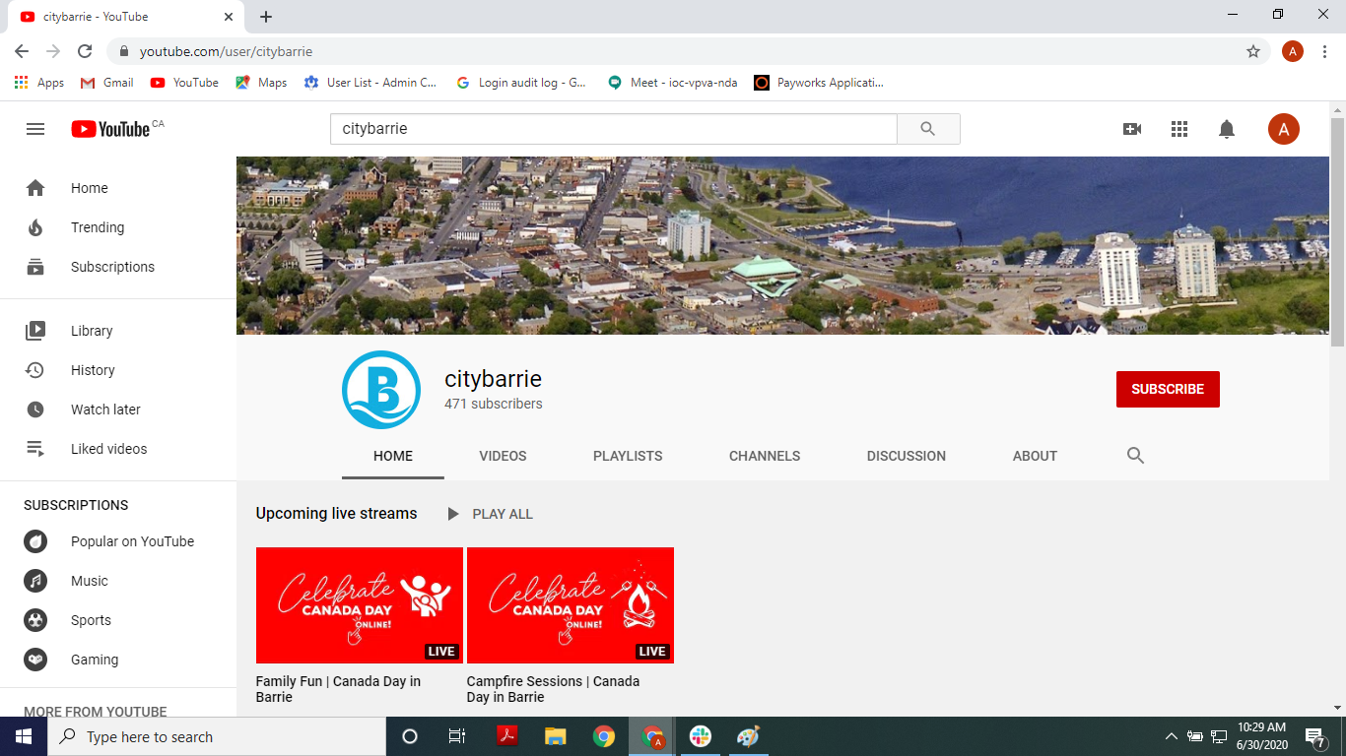Open the notifications bell
Viewport: 1346px width, 756px height.
tap(1227, 129)
